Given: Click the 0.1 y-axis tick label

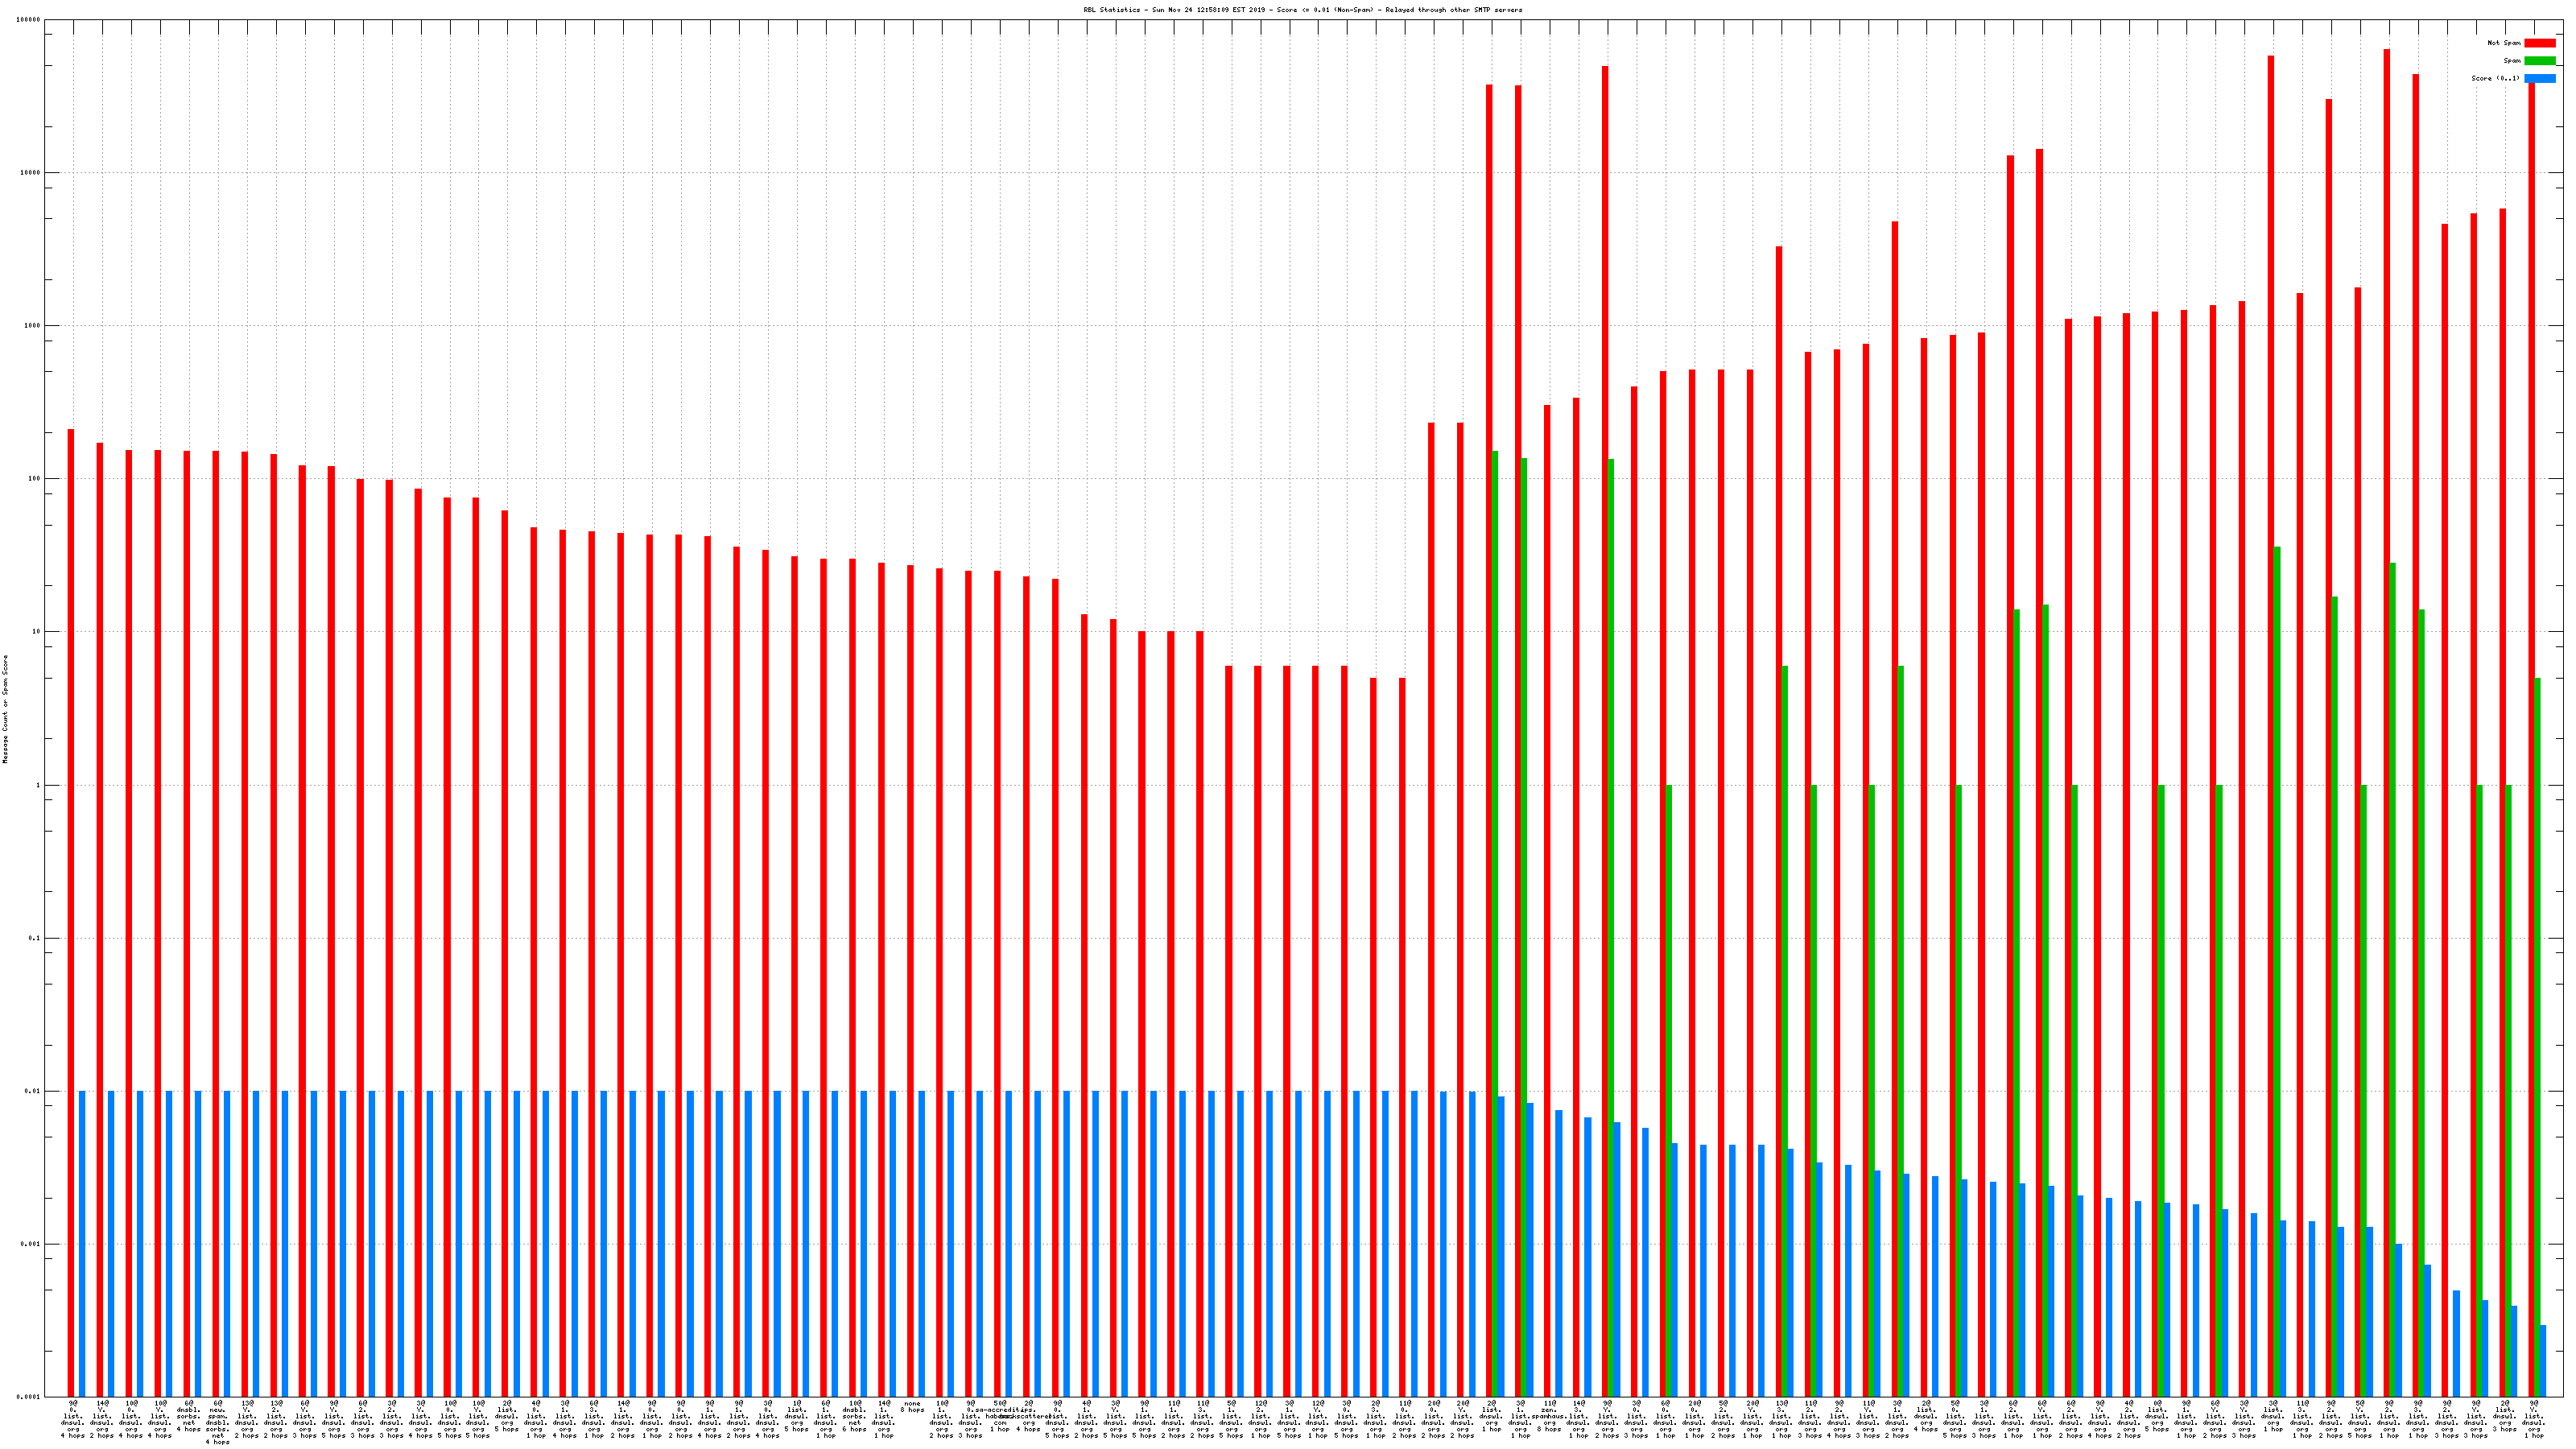Looking at the screenshot, I should coord(34,938).
